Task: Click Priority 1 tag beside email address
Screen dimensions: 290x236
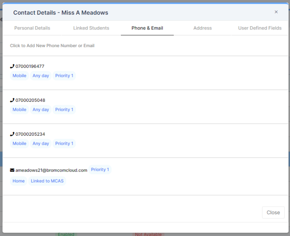Action: (100, 170)
